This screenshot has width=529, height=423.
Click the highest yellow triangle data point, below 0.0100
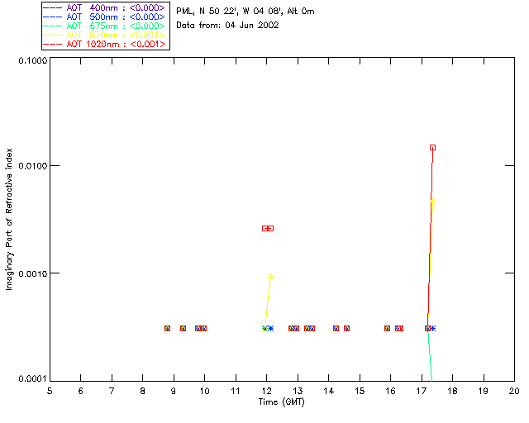433,200
